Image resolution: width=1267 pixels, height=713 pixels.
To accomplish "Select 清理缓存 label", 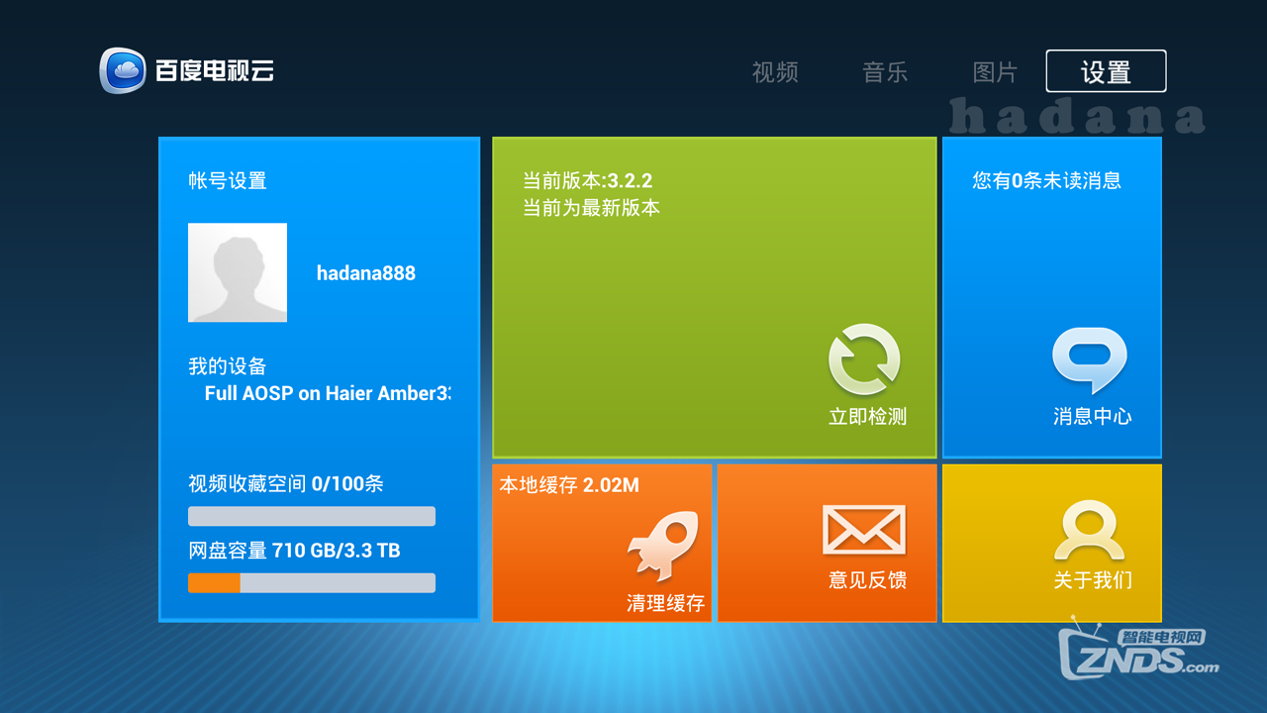I will (x=665, y=603).
